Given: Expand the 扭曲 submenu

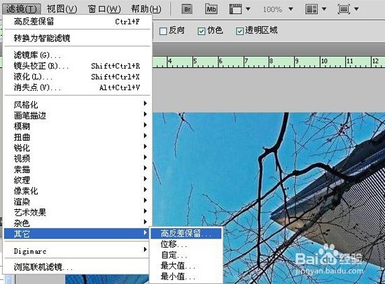Looking at the screenshot, I should (77, 137).
